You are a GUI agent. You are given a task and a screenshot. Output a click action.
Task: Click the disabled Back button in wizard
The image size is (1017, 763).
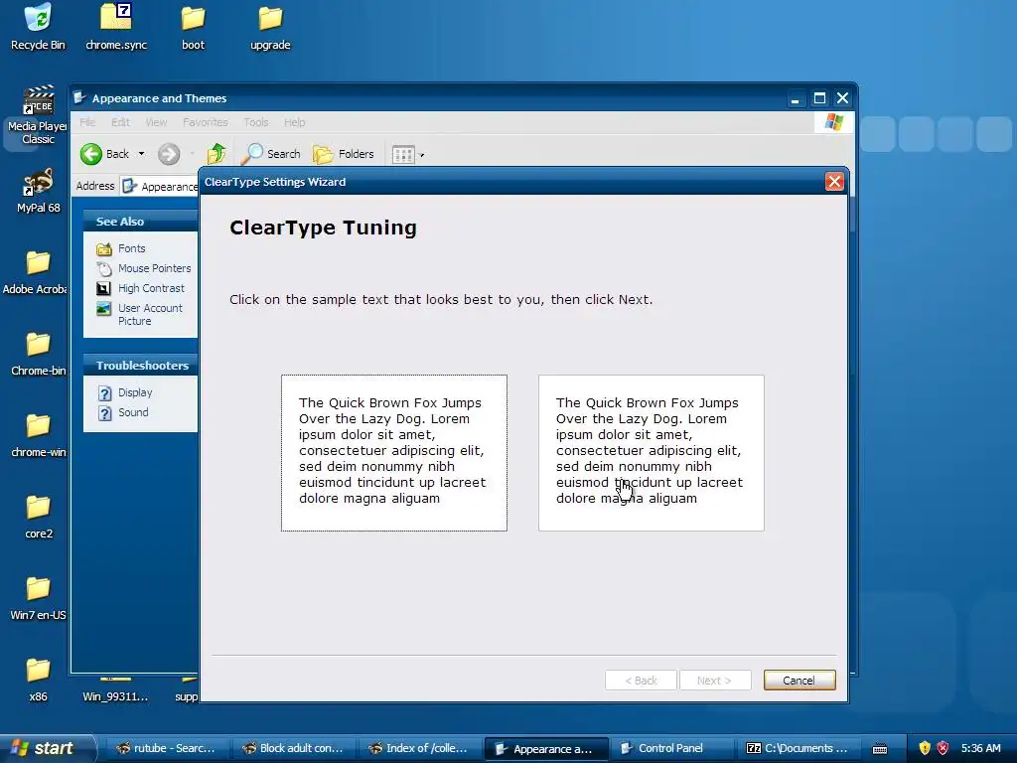coord(641,680)
